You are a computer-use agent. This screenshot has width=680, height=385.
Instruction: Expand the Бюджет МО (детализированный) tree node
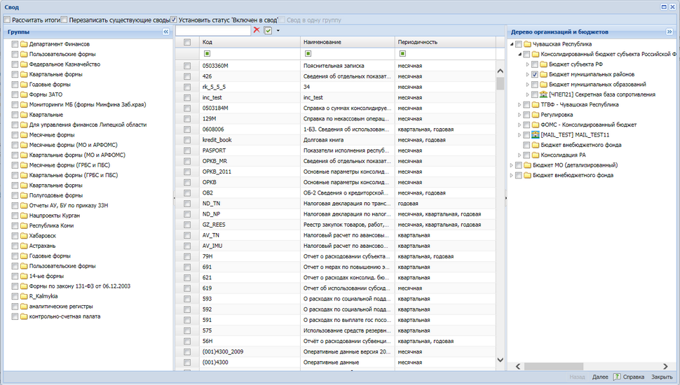pyautogui.click(x=511, y=165)
